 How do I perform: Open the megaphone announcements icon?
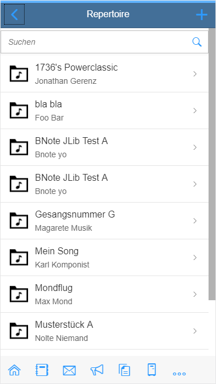click(x=97, y=370)
